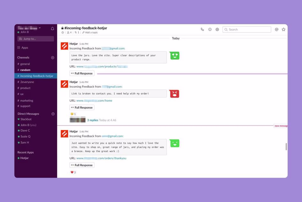This screenshot has height=202, width=302.
Task: Open notifications with the bell icon
Action: (x=52, y=28)
